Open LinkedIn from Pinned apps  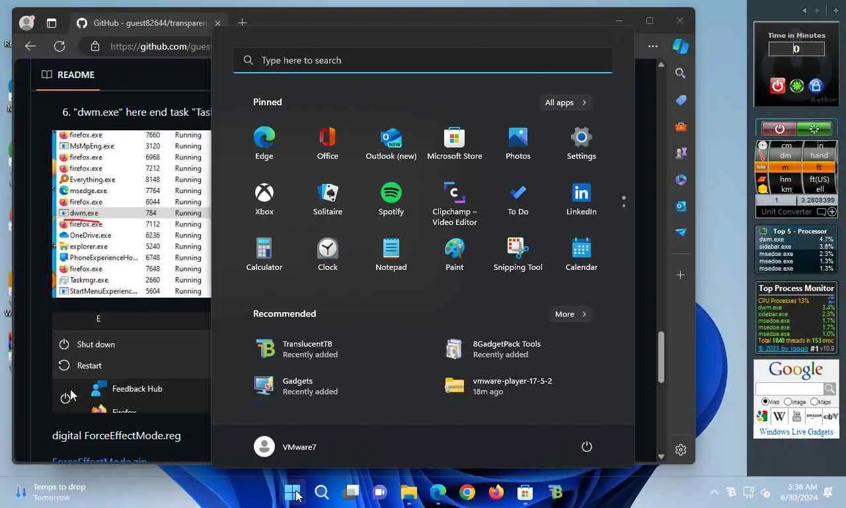(x=581, y=199)
